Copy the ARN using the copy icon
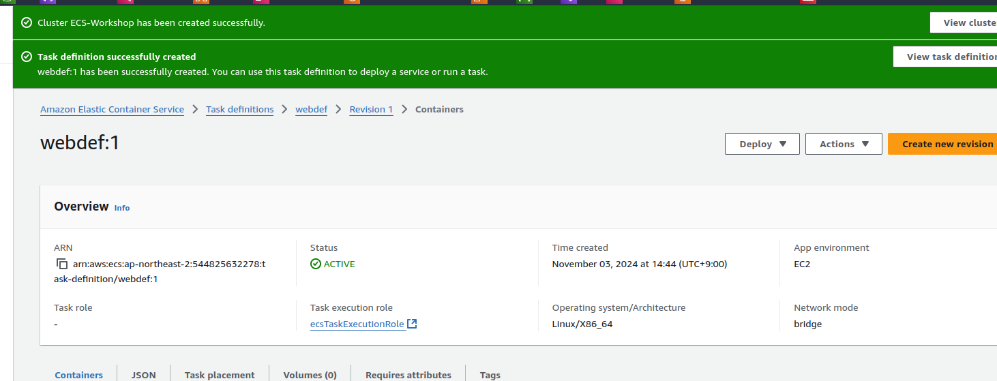Image resolution: width=997 pixels, height=381 pixels. point(62,264)
